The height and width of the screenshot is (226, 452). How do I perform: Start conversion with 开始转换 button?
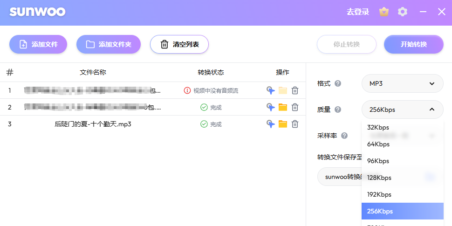(x=413, y=44)
